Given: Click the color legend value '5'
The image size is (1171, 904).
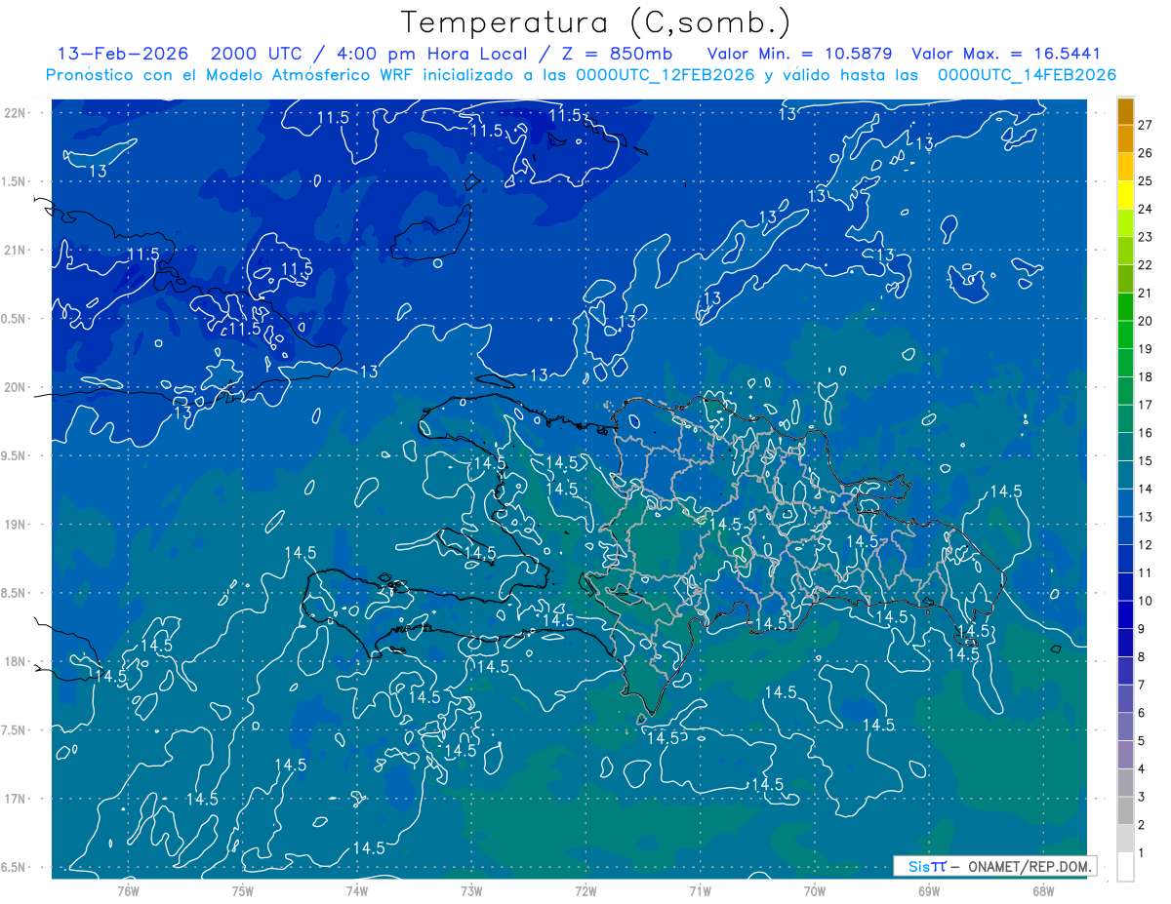Looking at the screenshot, I should tap(1142, 741).
